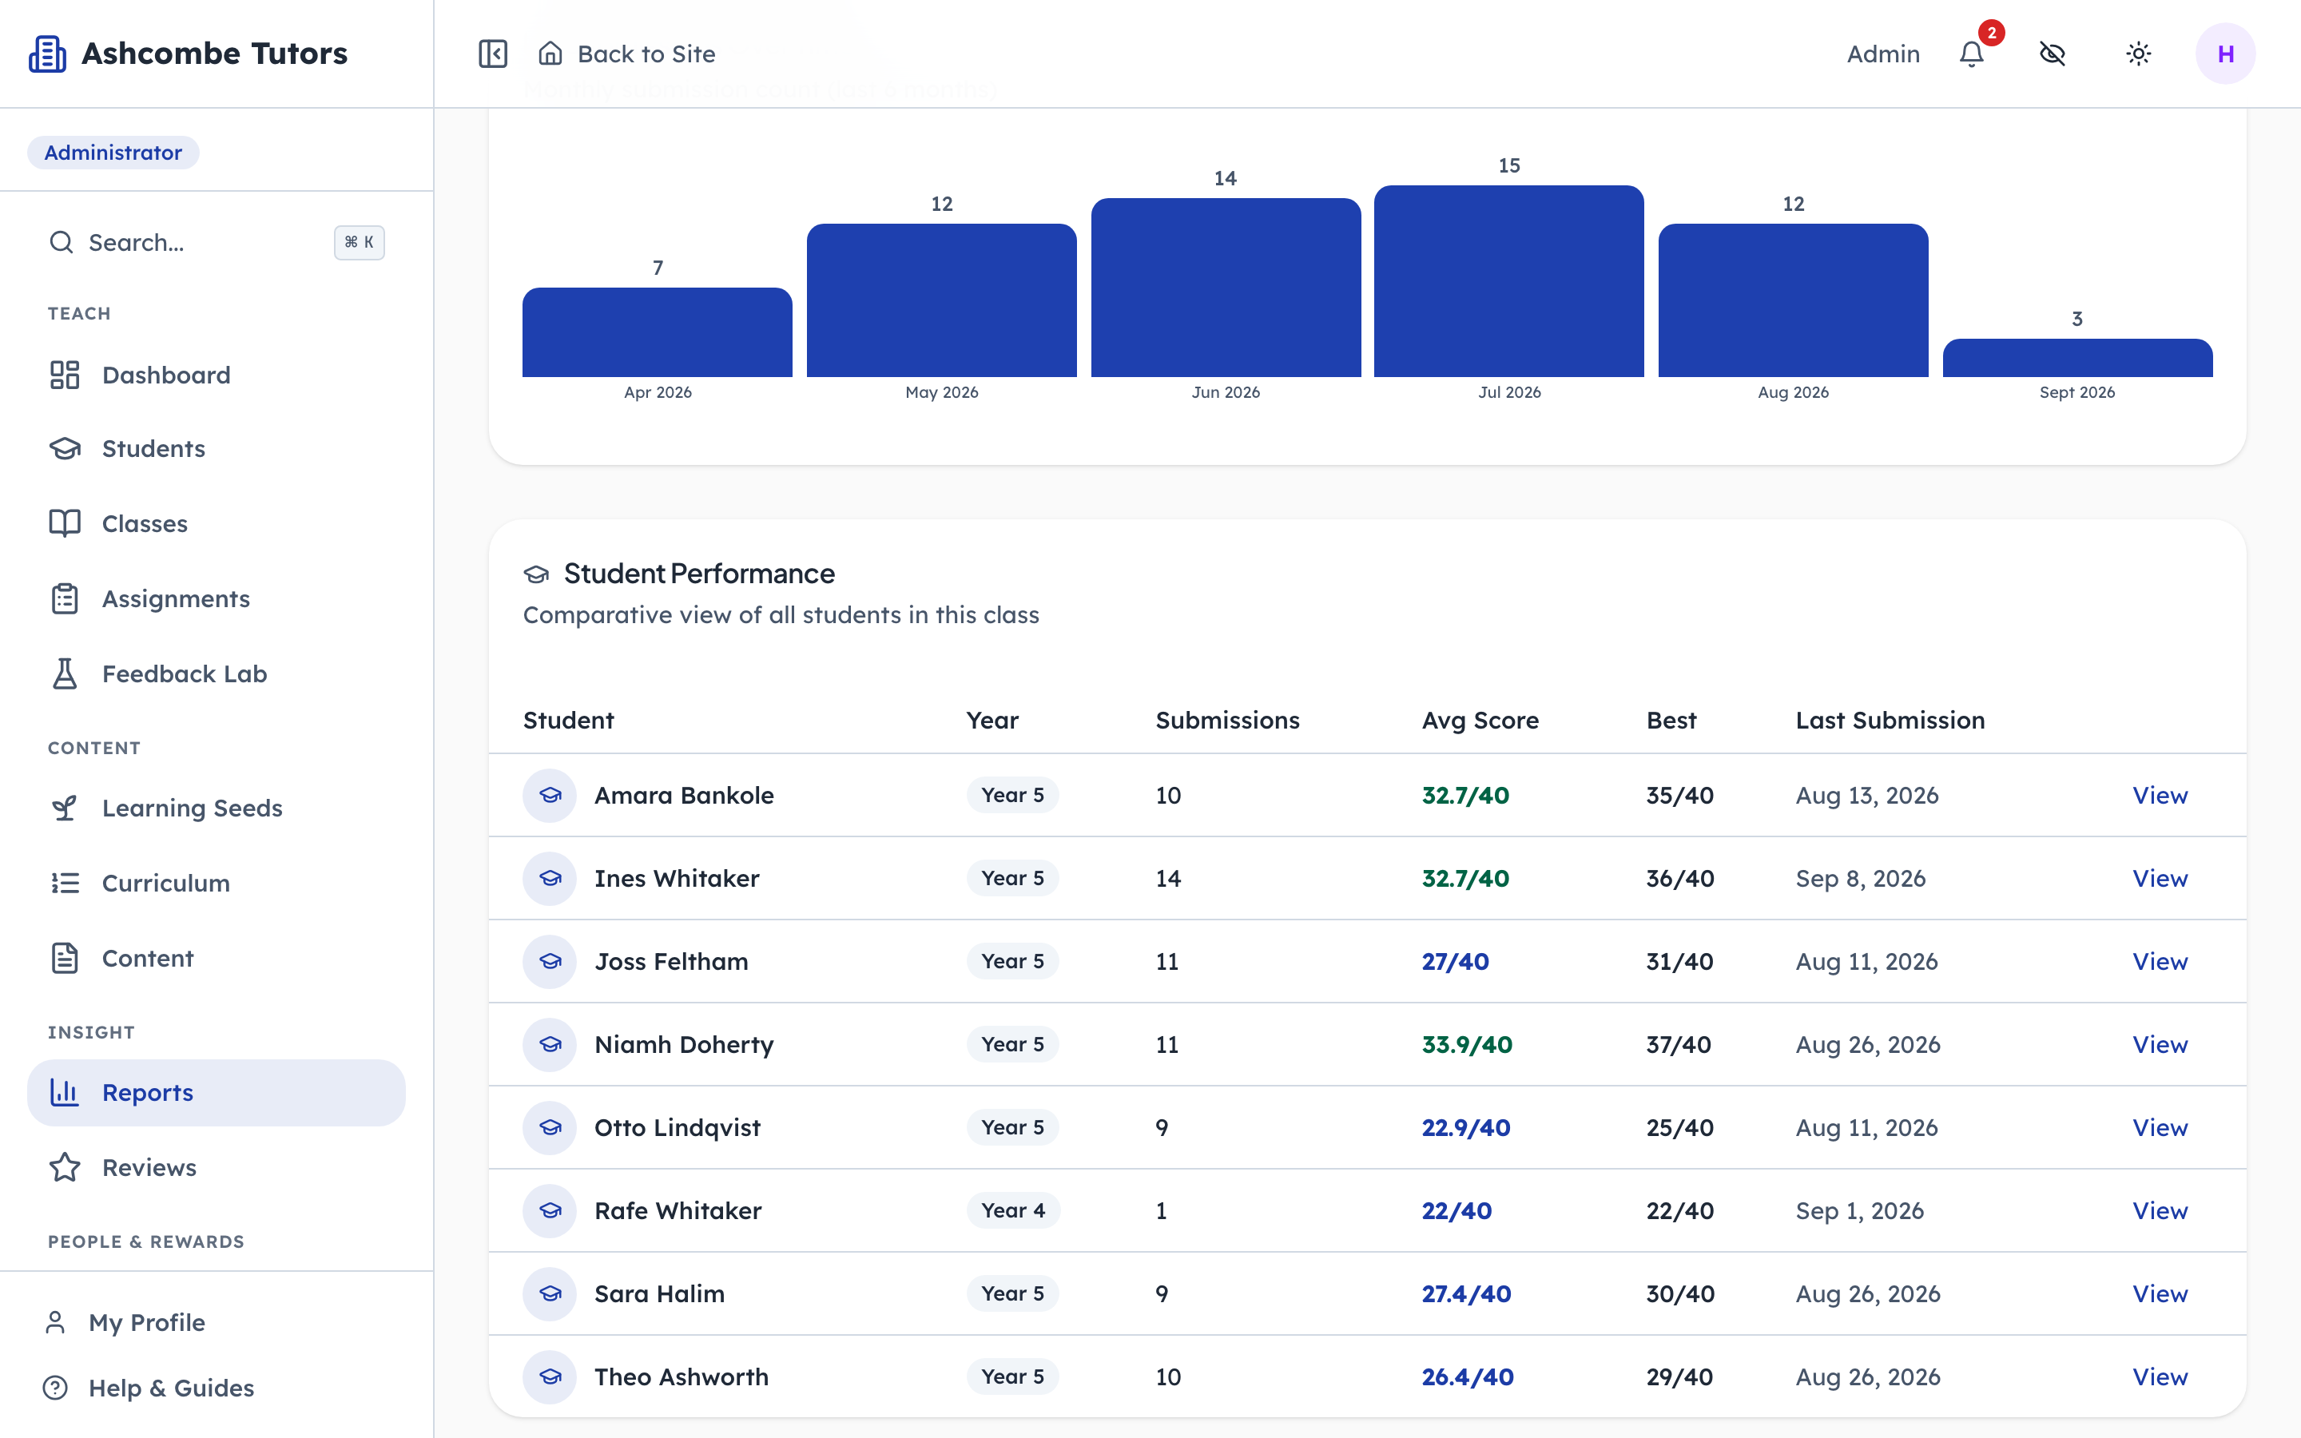View Amara Bankole's performance
Image resolution: width=2301 pixels, height=1438 pixels.
click(x=2160, y=795)
